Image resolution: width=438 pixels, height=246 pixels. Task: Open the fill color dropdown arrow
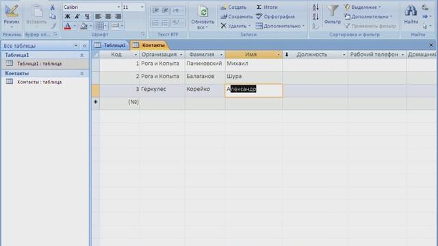91,26
